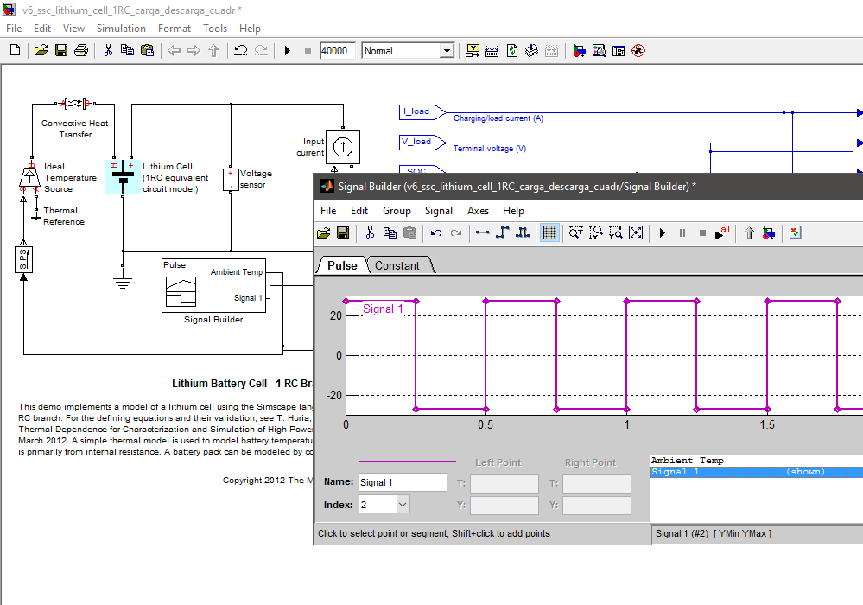
Task: Add a constant signal in Signal Builder
Action: click(483, 233)
